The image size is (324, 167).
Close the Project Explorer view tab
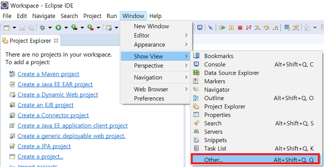click(56, 41)
